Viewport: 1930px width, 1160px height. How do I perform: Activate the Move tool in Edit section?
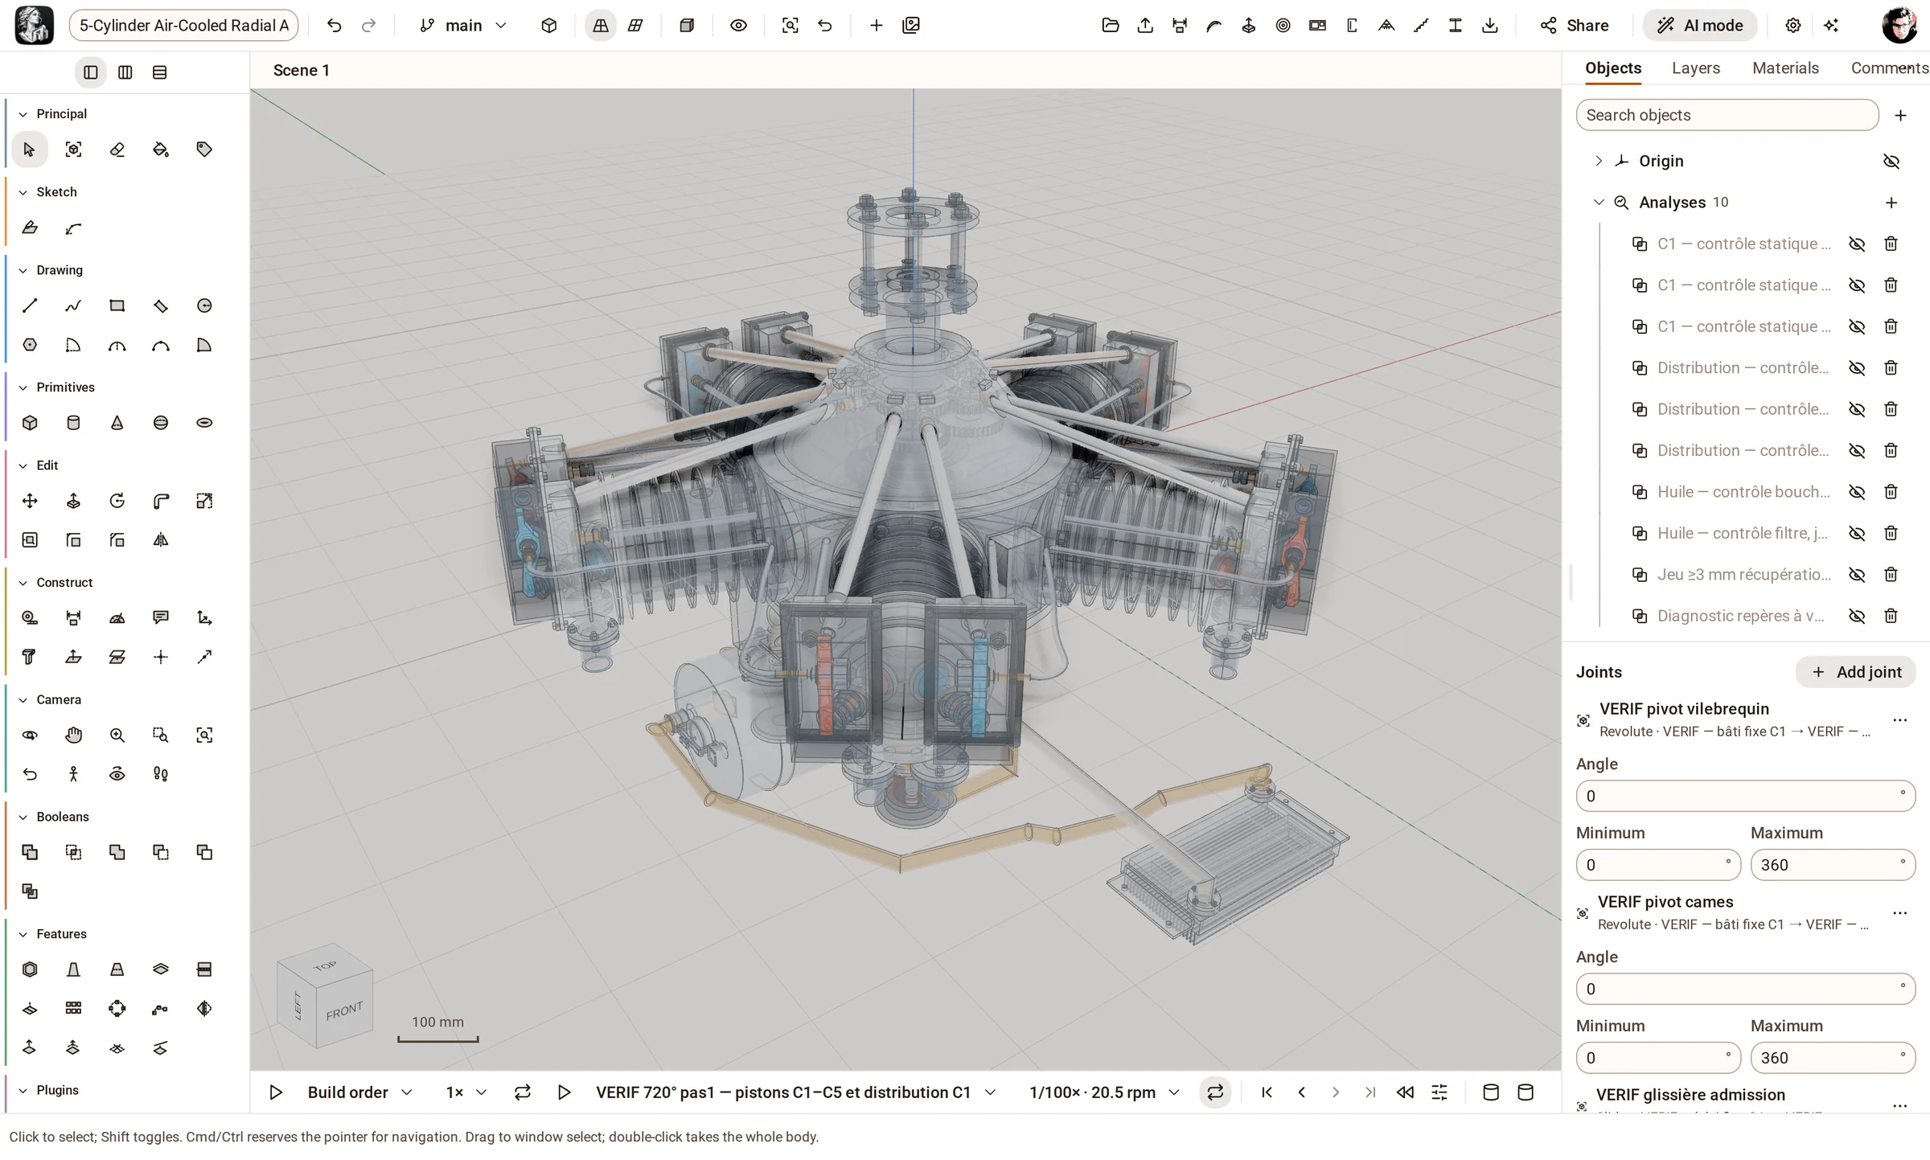[x=30, y=501]
